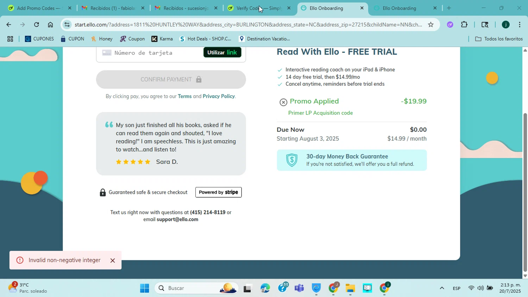Open Microsoft Edge from taskbar
This screenshot has height=297, width=528.
265,288
